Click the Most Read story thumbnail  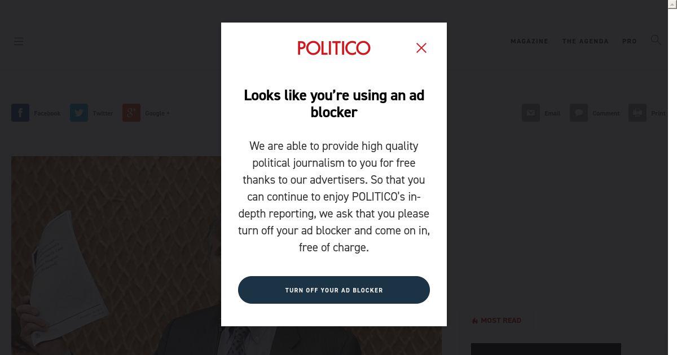click(546, 349)
